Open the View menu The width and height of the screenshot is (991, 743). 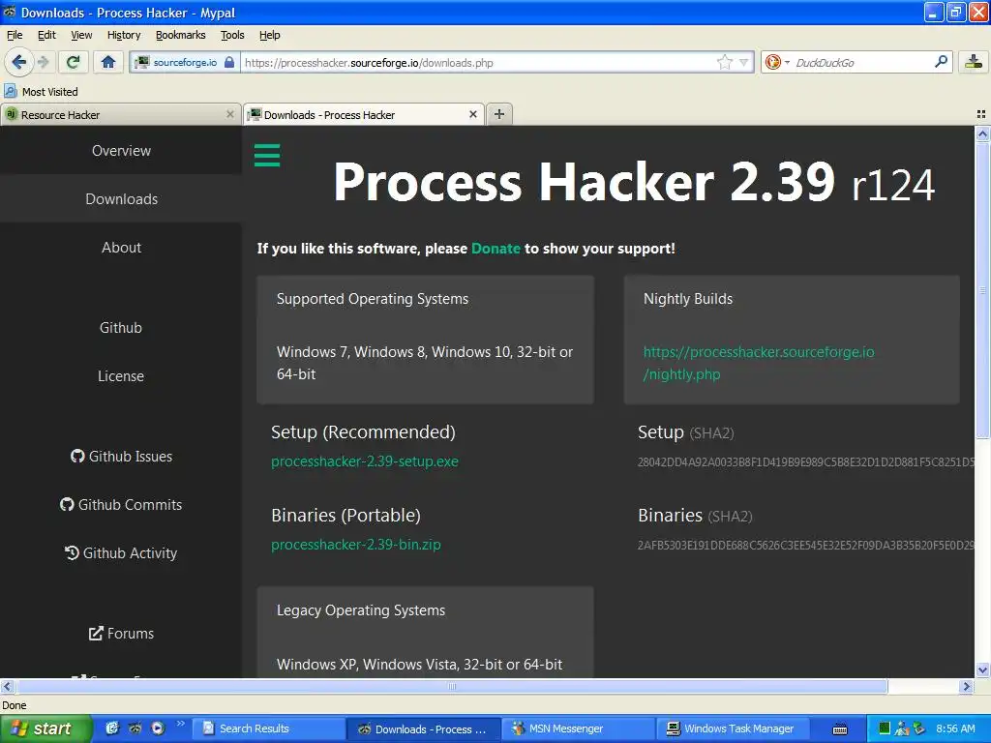pyautogui.click(x=81, y=35)
